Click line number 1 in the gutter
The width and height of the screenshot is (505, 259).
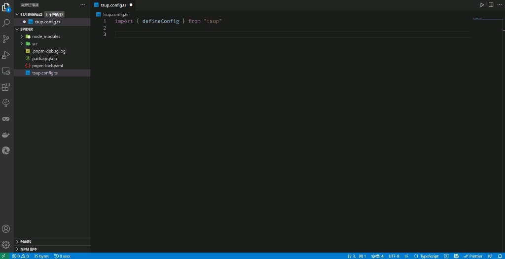click(x=105, y=21)
